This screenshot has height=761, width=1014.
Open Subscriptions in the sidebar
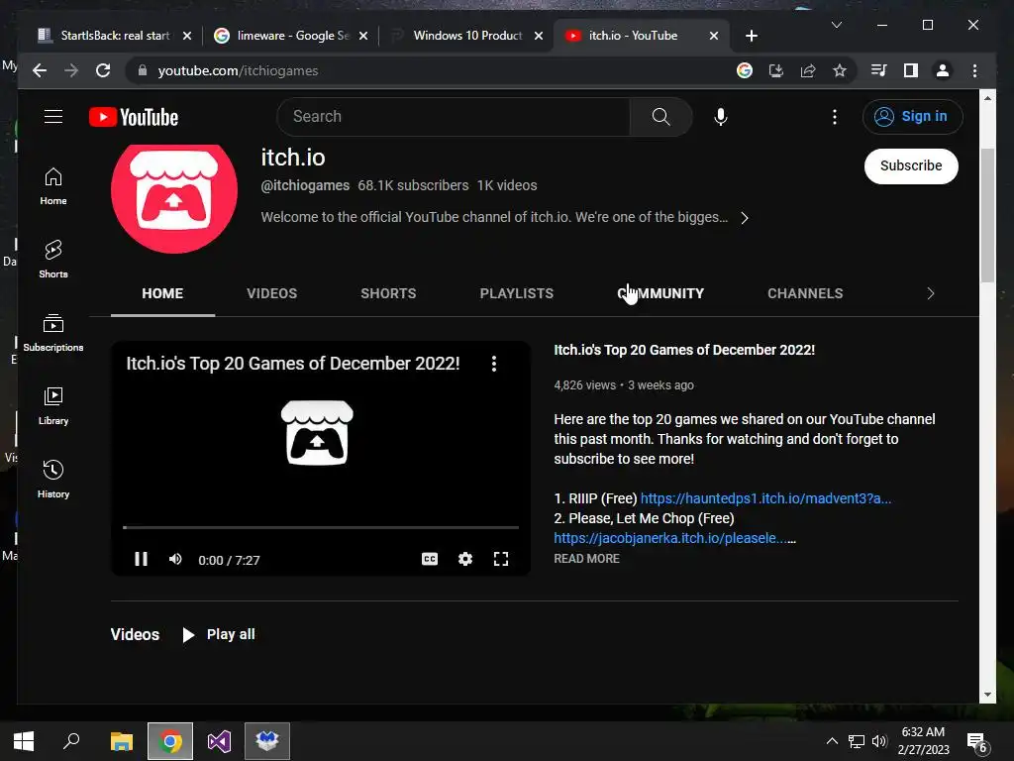[x=53, y=333]
